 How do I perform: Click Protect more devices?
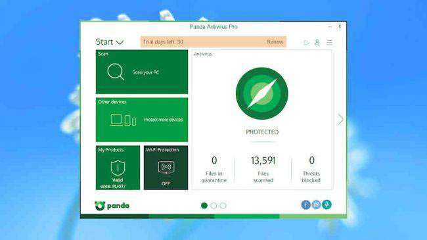(x=164, y=120)
